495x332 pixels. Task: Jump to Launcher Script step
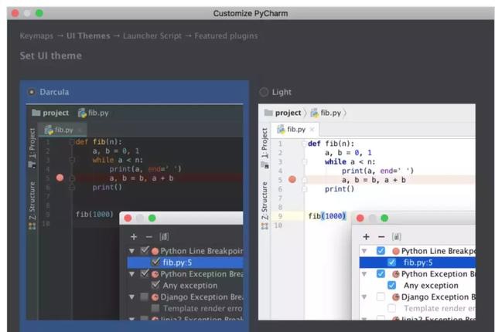tap(152, 36)
